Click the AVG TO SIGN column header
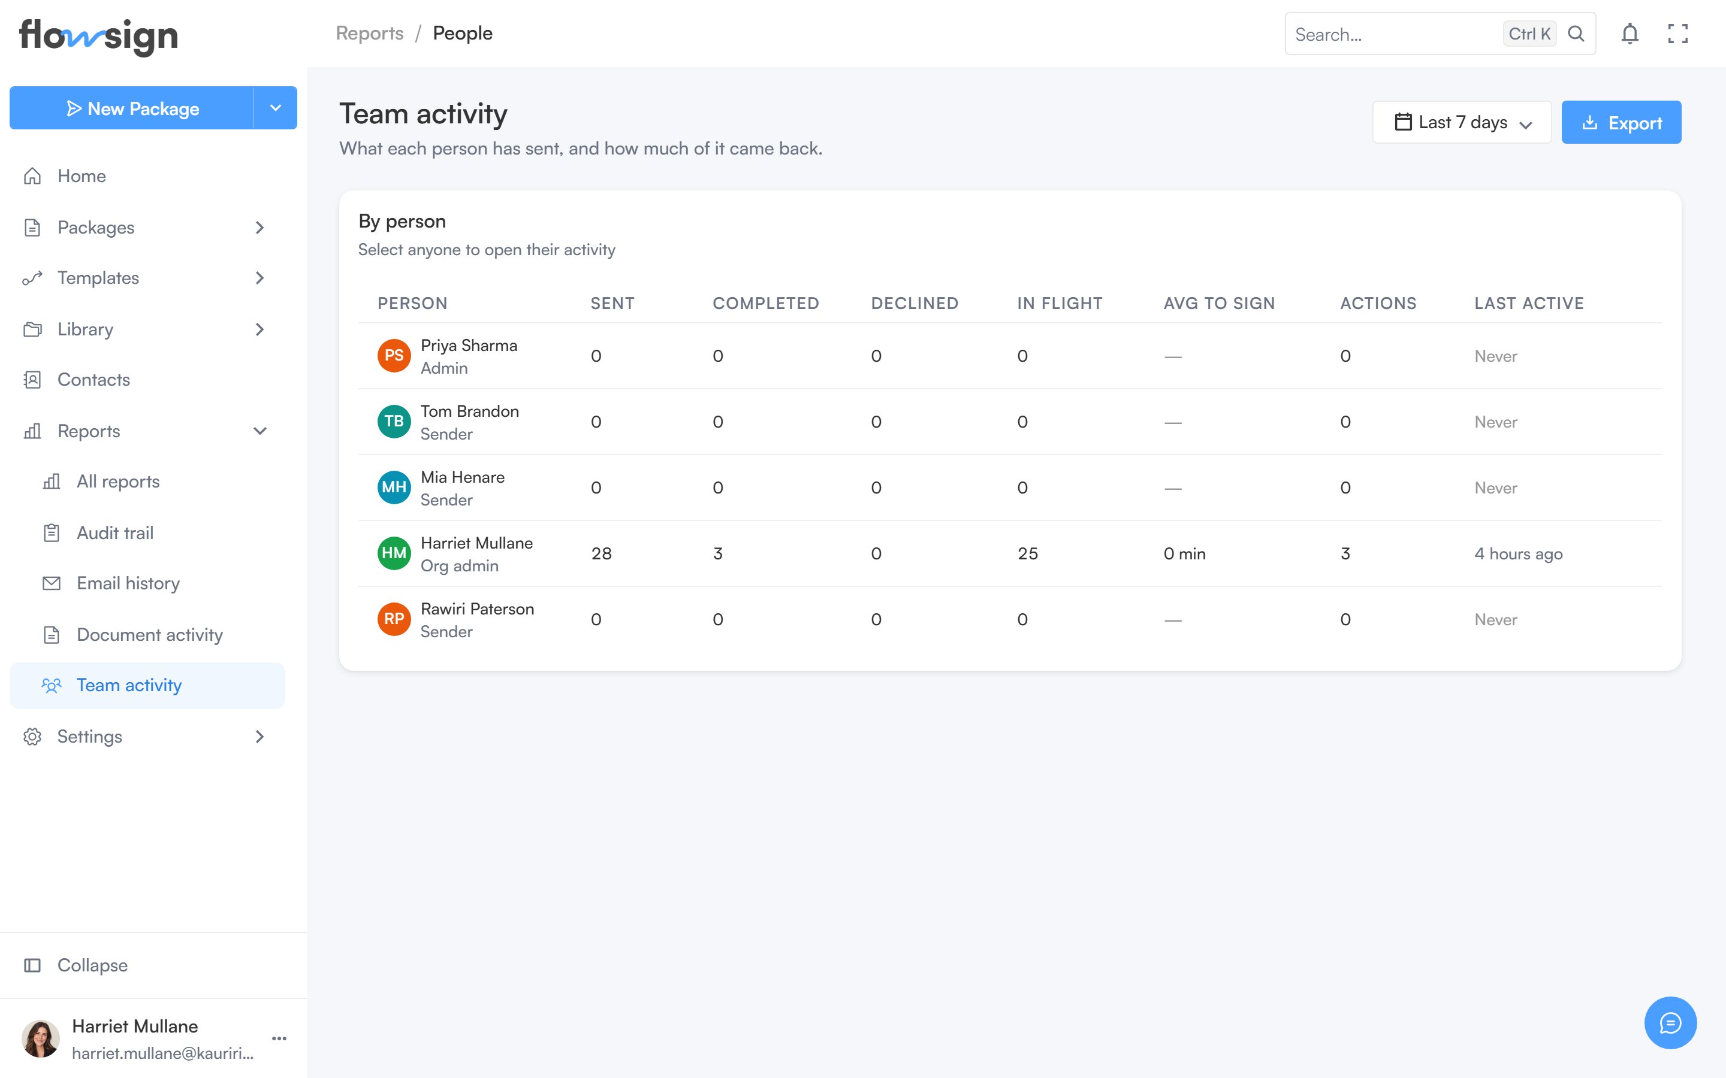Image resolution: width=1726 pixels, height=1078 pixels. coord(1219,303)
